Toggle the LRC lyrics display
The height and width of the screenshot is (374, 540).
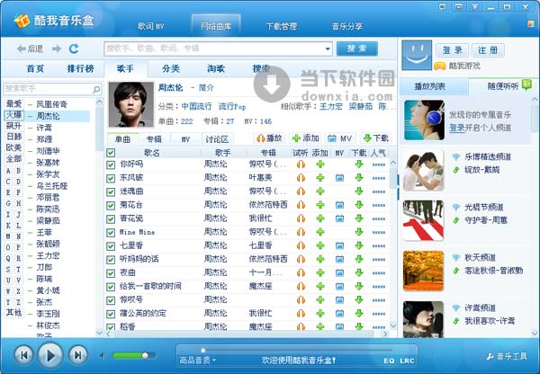pos(407,361)
